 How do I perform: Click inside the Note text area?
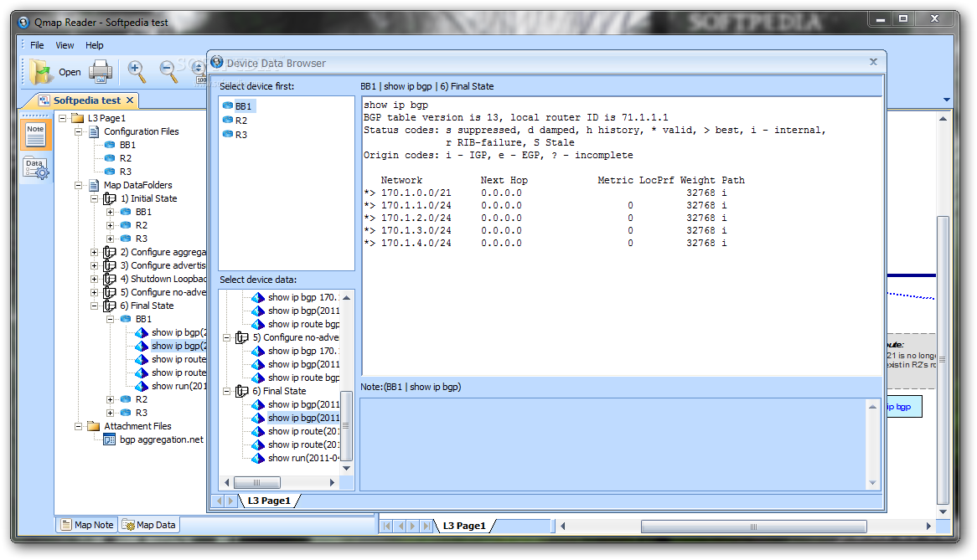click(x=613, y=444)
